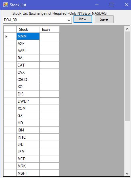
Task: Maximize the Stock List window
Action: click(x=112, y=5)
